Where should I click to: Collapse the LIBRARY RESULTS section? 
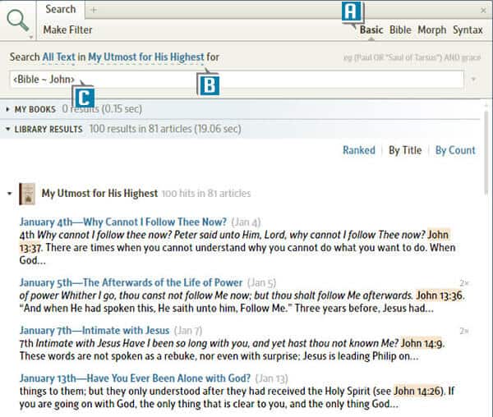[8, 129]
